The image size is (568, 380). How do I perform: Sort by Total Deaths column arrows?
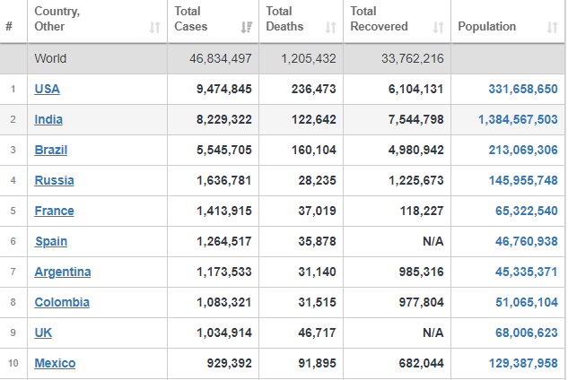pyautogui.click(x=330, y=27)
